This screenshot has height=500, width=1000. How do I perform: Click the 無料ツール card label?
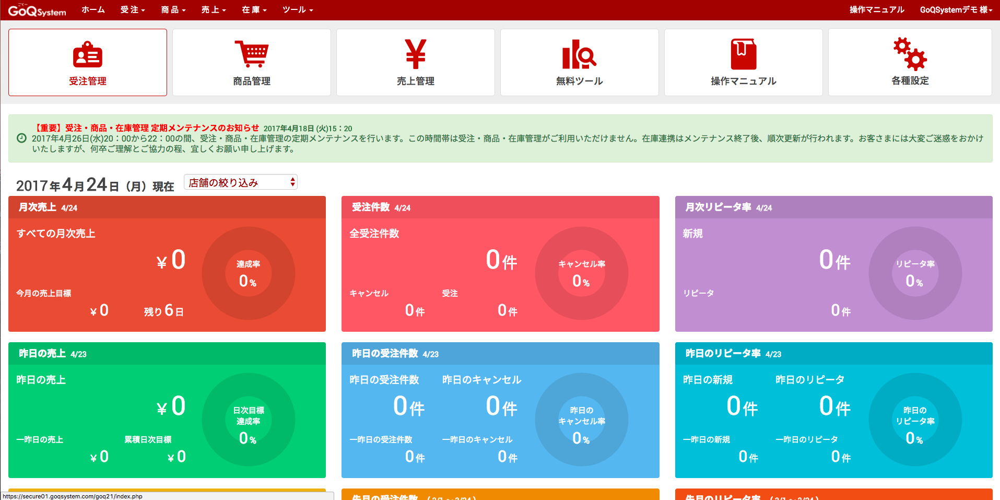click(x=580, y=81)
